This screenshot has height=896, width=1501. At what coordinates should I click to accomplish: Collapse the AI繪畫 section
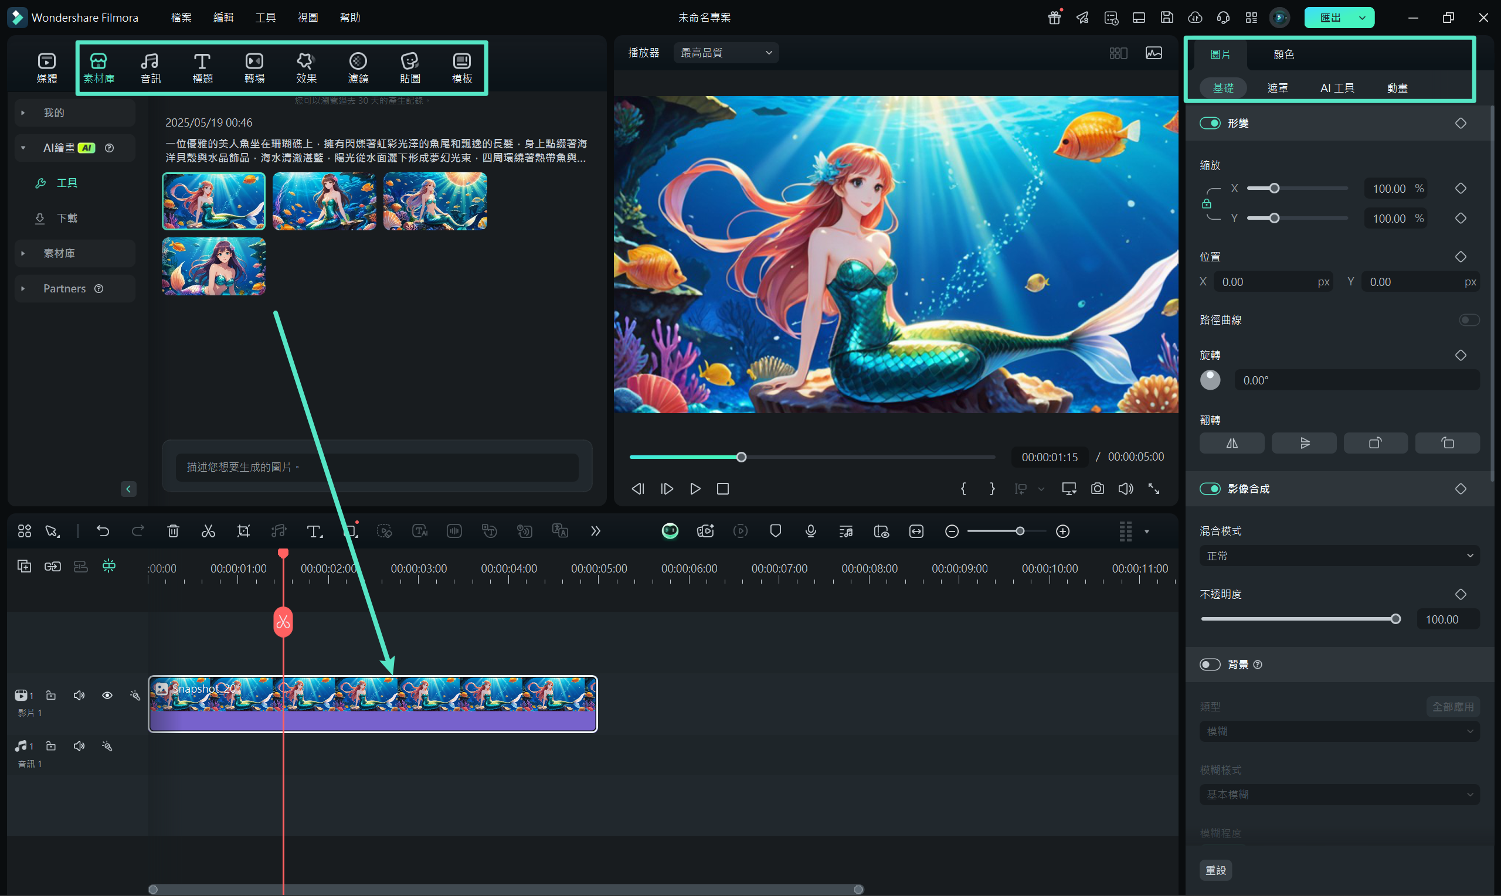coord(23,148)
